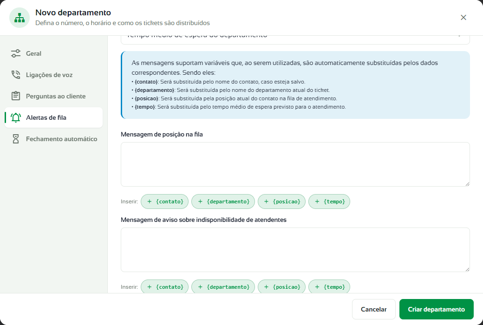
Task: Click the 'Mensagem de aviso sobre indisponibilidade' label
Action: [203, 220]
